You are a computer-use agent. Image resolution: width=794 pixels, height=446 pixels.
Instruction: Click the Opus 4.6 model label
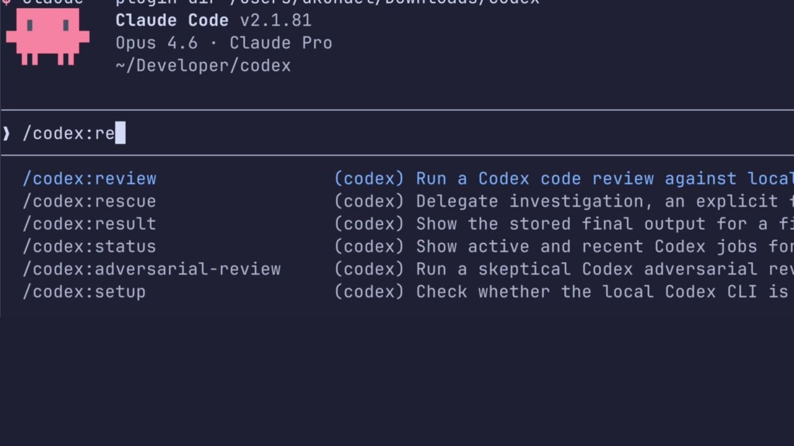[x=157, y=43]
